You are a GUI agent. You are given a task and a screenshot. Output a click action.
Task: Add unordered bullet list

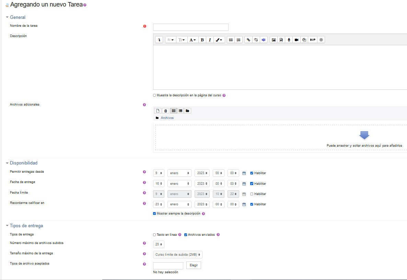click(x=231, y=40)
